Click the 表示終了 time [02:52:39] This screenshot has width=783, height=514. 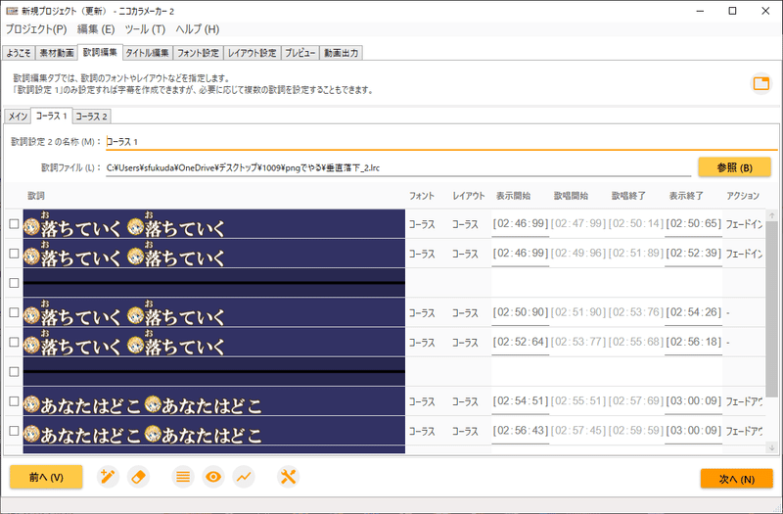tap(693, 253)
